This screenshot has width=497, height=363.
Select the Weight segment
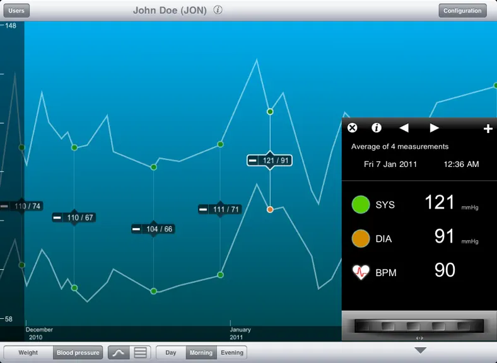coord(28,352)
